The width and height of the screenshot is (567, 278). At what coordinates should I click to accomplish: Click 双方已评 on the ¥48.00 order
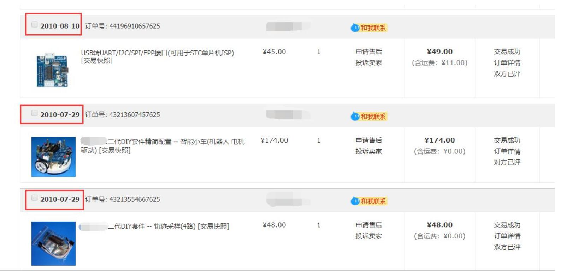point(507,247)
